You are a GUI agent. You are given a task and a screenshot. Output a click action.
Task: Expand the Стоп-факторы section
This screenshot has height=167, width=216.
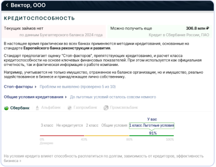18,87
